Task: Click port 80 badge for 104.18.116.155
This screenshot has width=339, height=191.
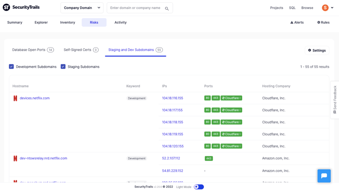Action: (207, 98)
